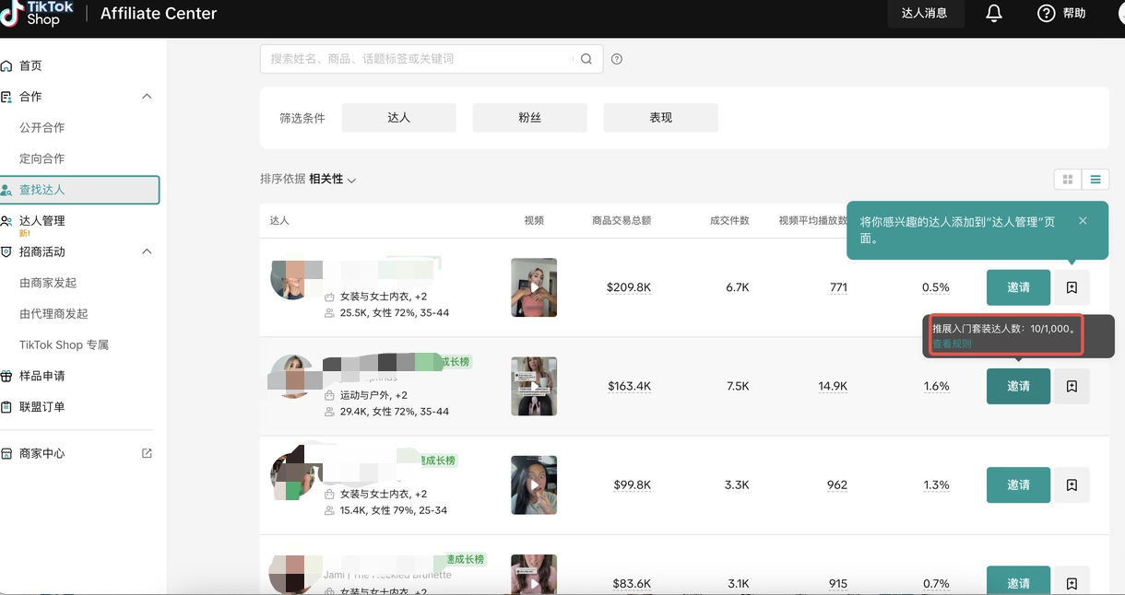Click the notification bell icon
Image resolution: width=1125 pixels, height=595 pixels.
[994, 14]
